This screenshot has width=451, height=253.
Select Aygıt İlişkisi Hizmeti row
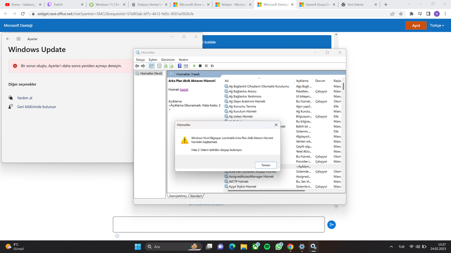coord(283,186)
